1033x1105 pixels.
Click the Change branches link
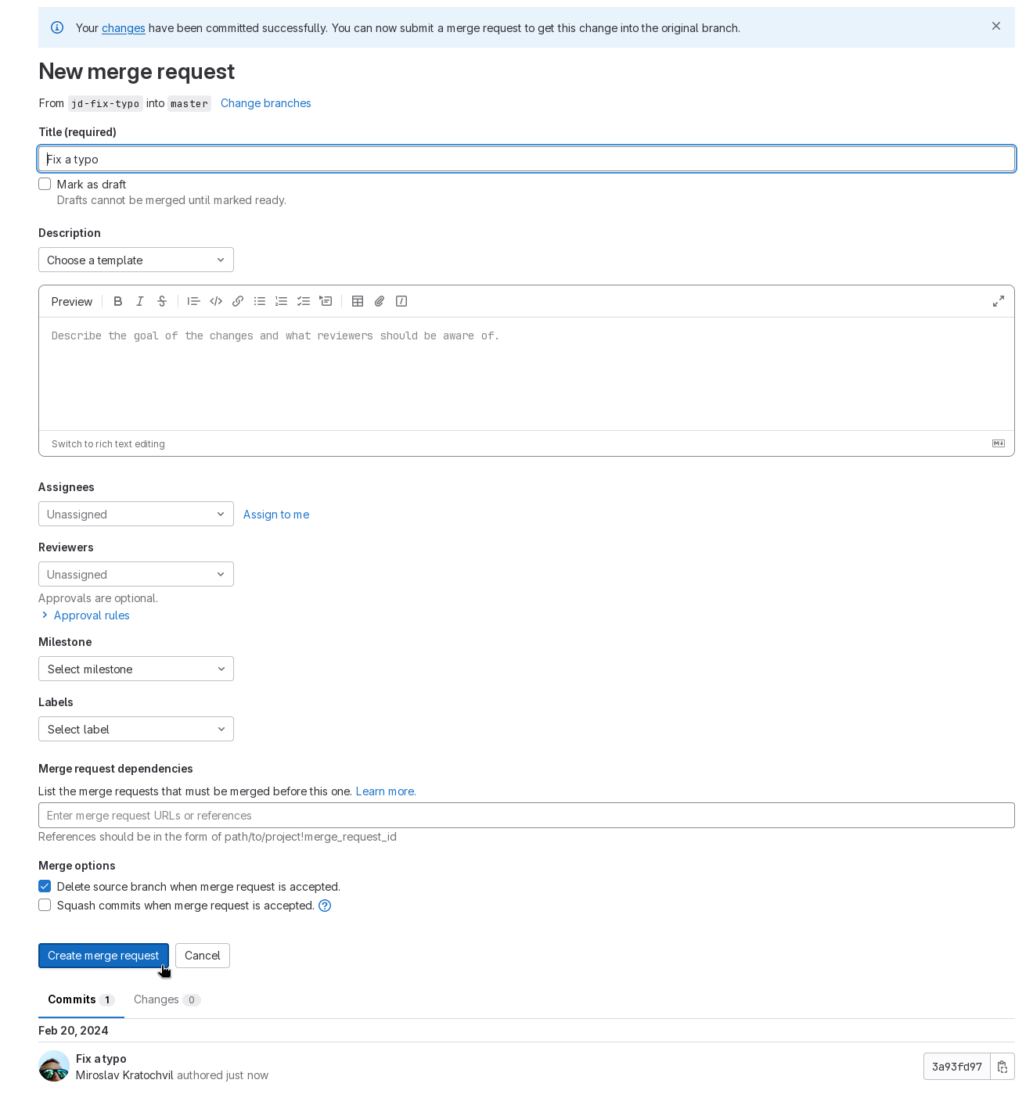266,103
